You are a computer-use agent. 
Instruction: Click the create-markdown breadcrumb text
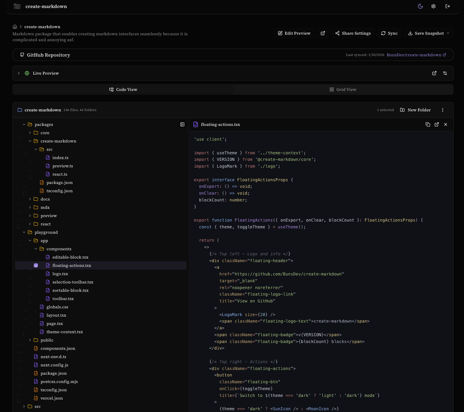(42, 27)
